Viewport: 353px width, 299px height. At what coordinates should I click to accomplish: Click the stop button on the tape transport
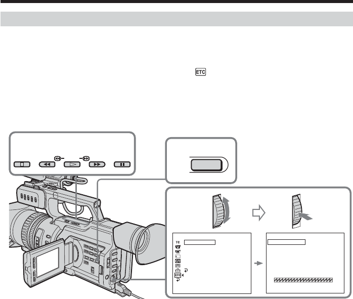(x=22, y=164)
